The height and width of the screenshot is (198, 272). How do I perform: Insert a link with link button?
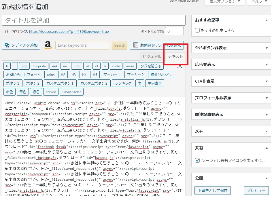pos(24,66)
